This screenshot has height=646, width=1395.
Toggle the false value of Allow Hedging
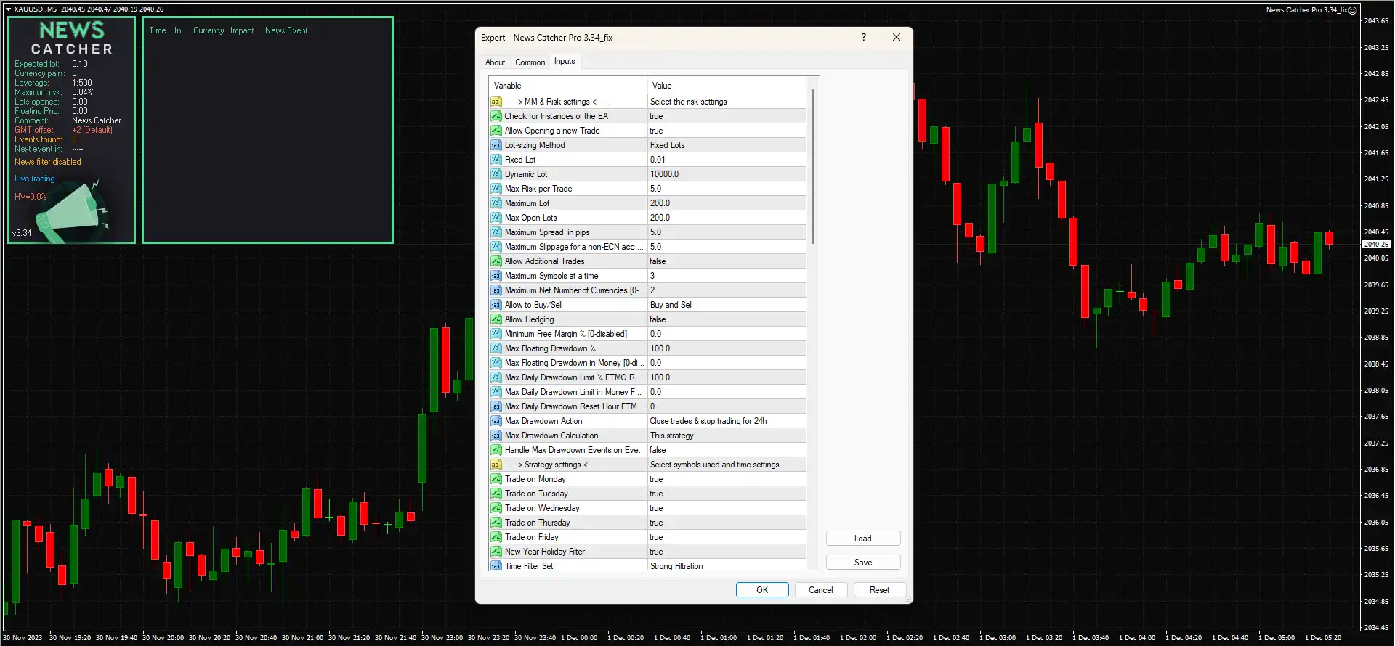click(727, 319)
